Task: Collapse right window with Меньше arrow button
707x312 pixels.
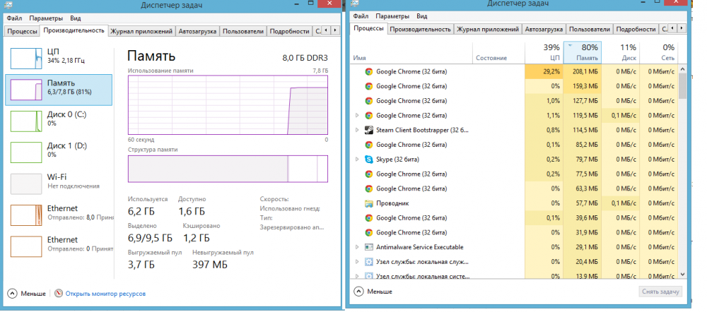Action: (x=358, y=291)
